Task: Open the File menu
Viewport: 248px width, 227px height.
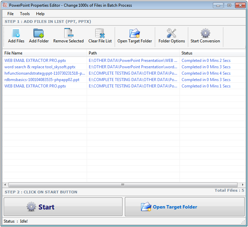Action: pyautogui.click(x=10, y=14)
